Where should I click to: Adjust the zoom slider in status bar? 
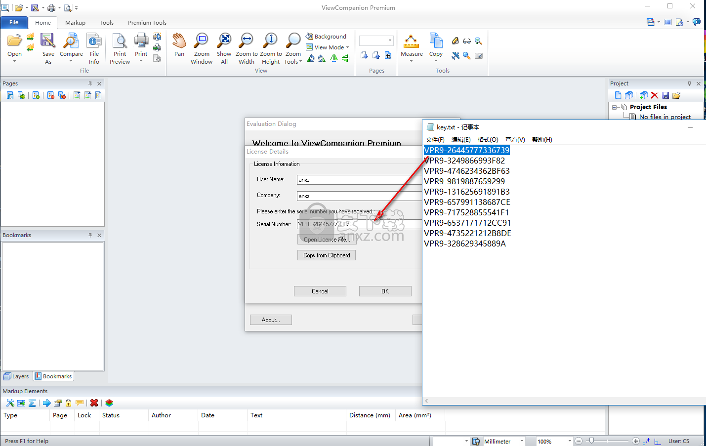coord(591,441)
